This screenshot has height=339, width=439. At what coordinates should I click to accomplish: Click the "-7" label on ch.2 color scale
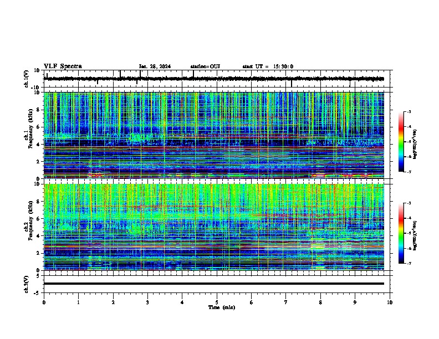click(409, 263)
